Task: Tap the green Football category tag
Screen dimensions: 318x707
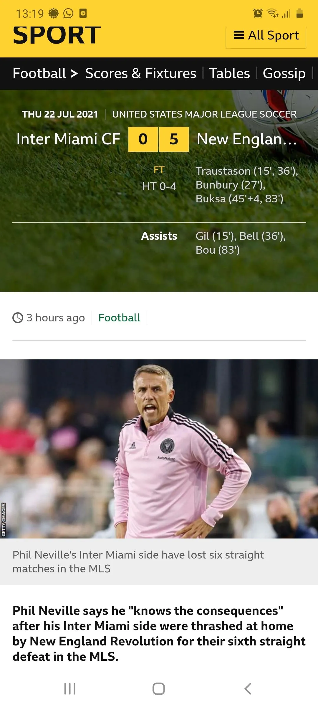Action: tap(119, 318)
